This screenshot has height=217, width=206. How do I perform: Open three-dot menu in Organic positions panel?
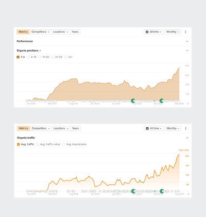tap(185, 32)
